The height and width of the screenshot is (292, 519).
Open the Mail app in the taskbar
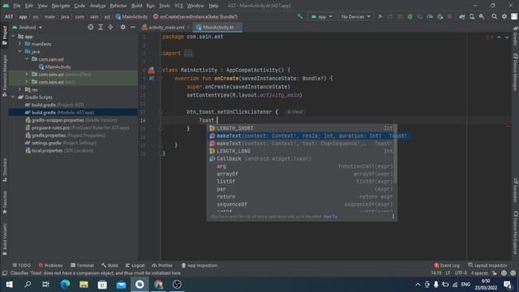(x=121, y=285)
